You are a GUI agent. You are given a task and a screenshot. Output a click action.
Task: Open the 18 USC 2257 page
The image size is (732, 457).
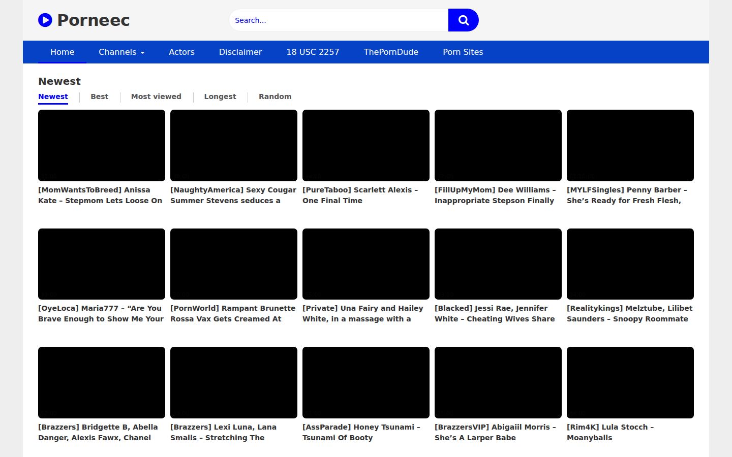click(x=313, y=52)
